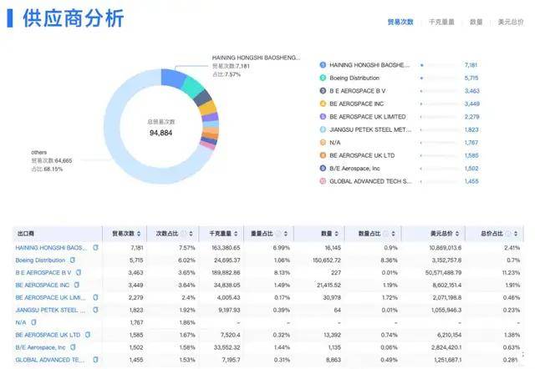Click legend marker for BE AEROSPACE UK LIMITED

(x=323, y=117)
